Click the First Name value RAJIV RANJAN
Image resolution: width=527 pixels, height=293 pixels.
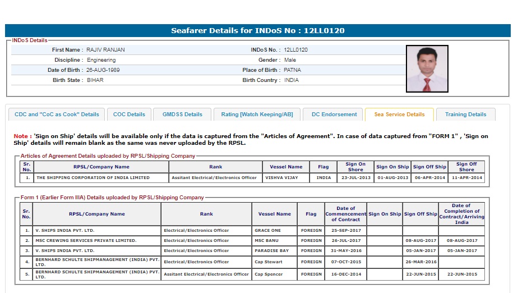coord(105,50)
